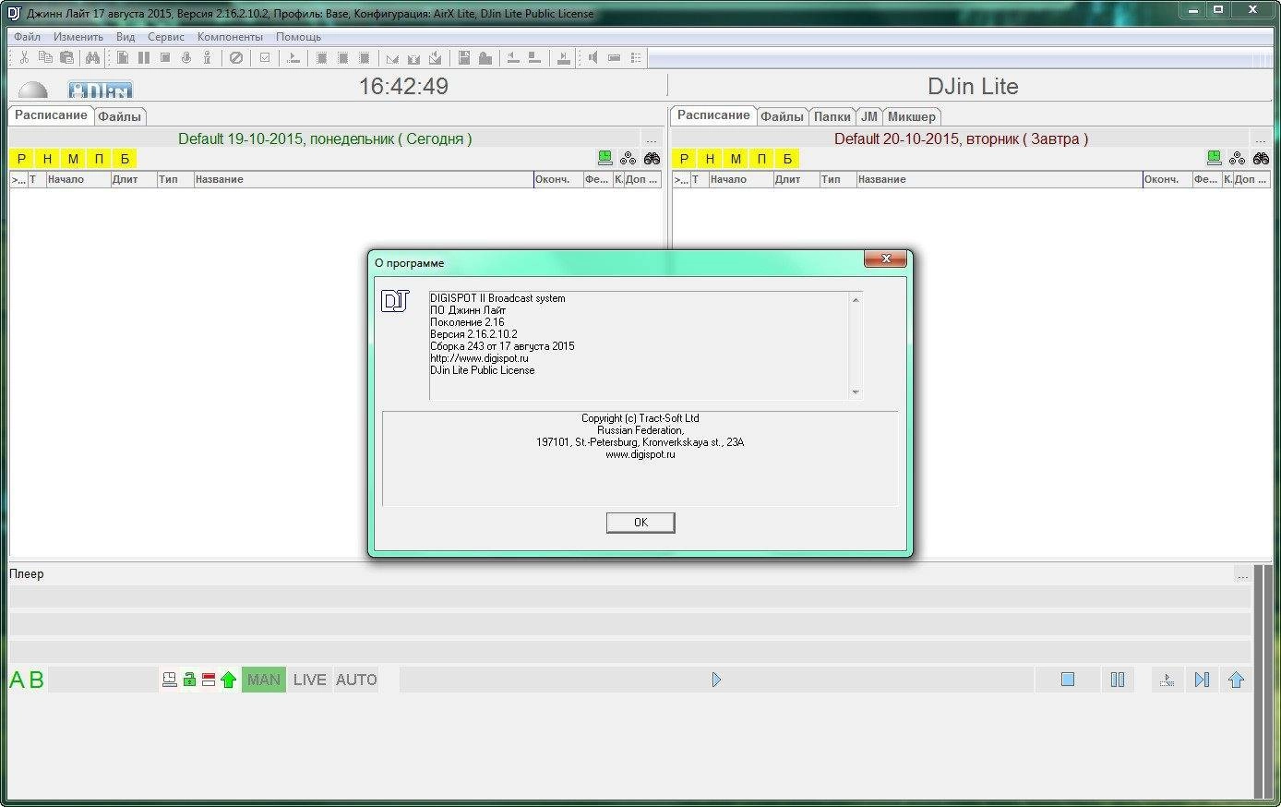Switch player to MAN mode
Image resolution: width=1281 pixels, height=807 pixels.
pyautogui.click(x=264, y=680)
